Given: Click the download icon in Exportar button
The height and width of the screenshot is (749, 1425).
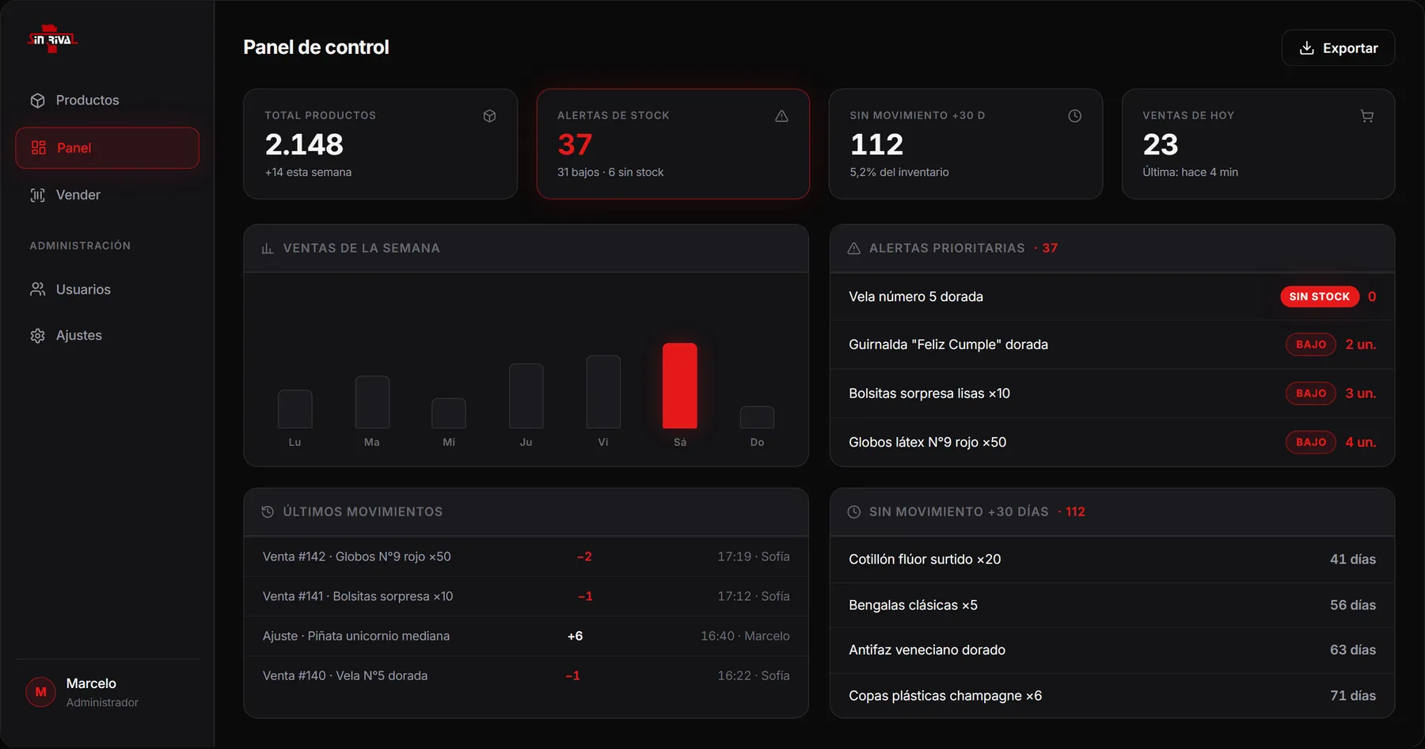Looking at the screenshot, I should point(1307,48).
